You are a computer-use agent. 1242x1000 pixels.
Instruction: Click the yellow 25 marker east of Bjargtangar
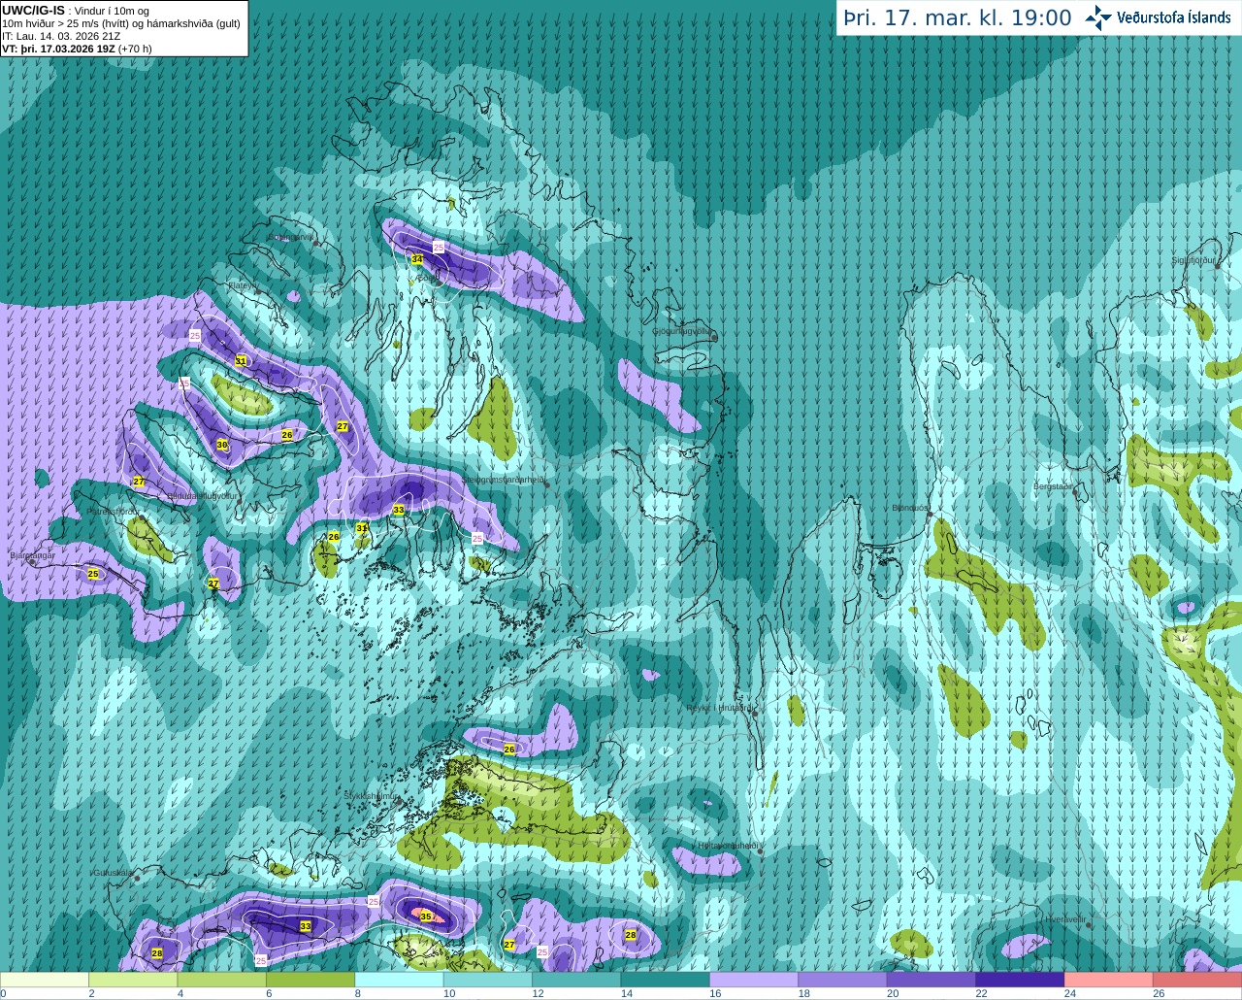pos(93,574)
